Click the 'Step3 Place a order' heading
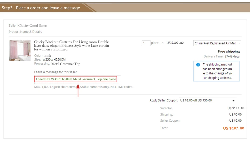 (x=41, y=8)
